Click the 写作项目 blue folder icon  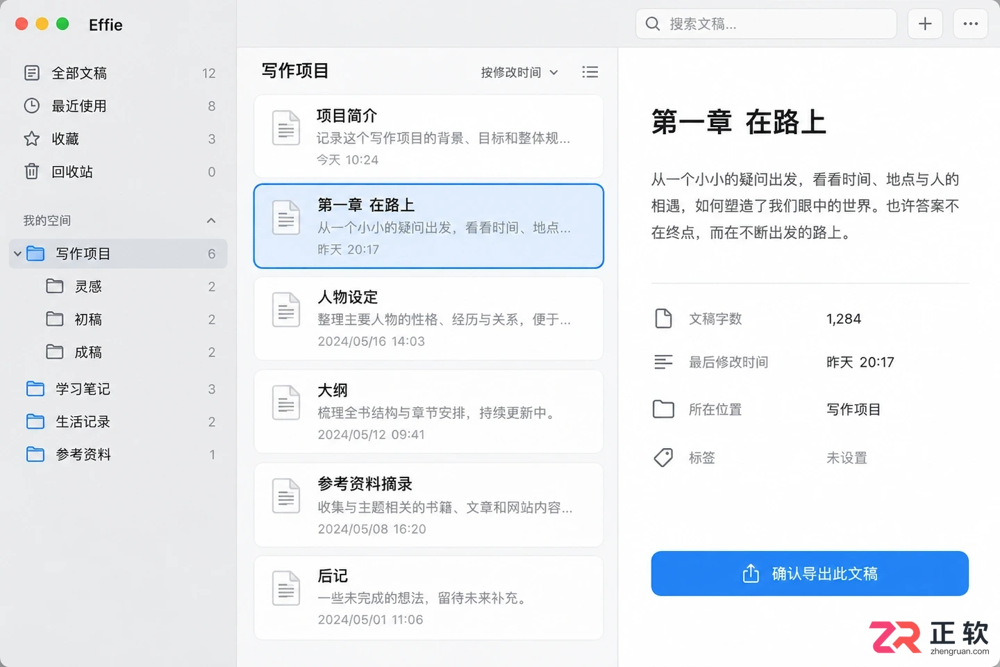pos(35,254)
